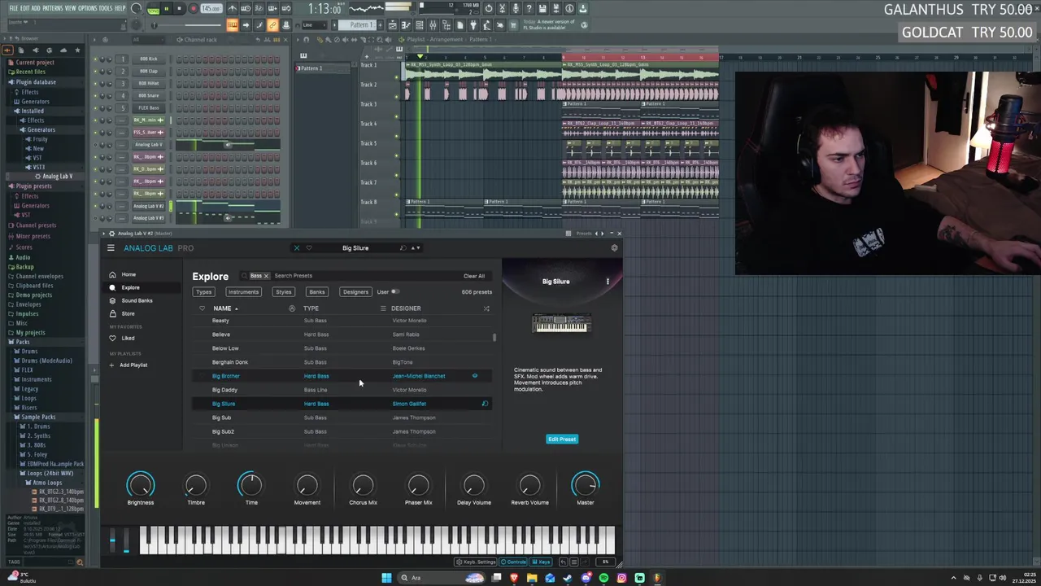Screen dimensions: 1041x586
Task: Open the Store in Analog Lab sidebar
Action: coord(128,313)
